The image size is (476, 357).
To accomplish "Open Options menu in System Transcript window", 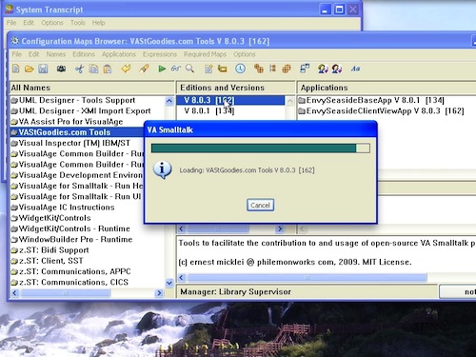I will pyautogui.click(x=52, y=23).
